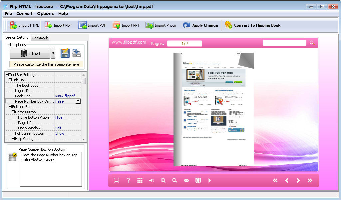Select The Book Logo property row
The width and height of the screenshot is (341, 200).
point(43,85)
